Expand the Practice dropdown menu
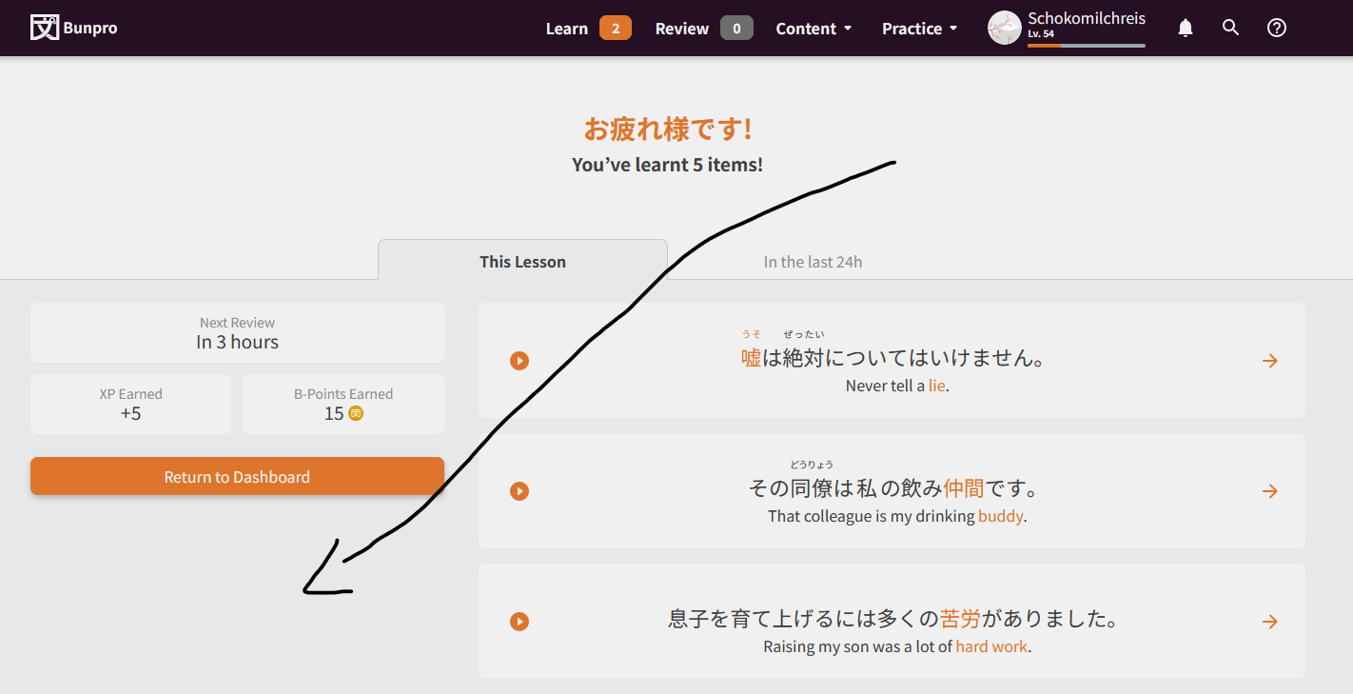The image size is (1353, 694). pyautogui.click(x=919, y=29)
